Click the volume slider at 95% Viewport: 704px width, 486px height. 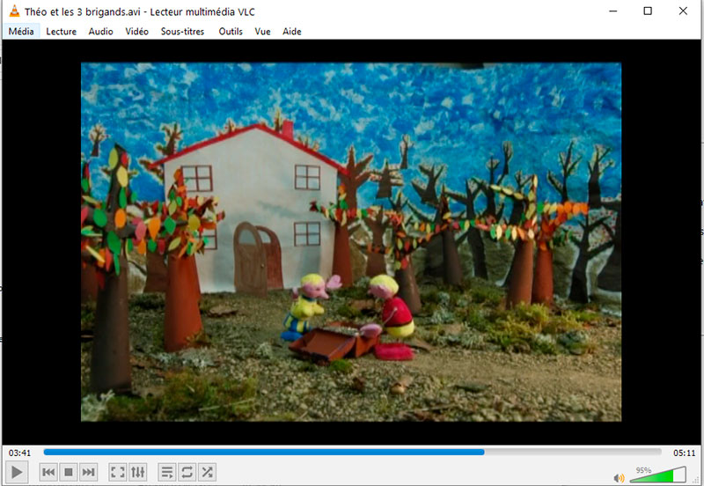pos(658,475)
